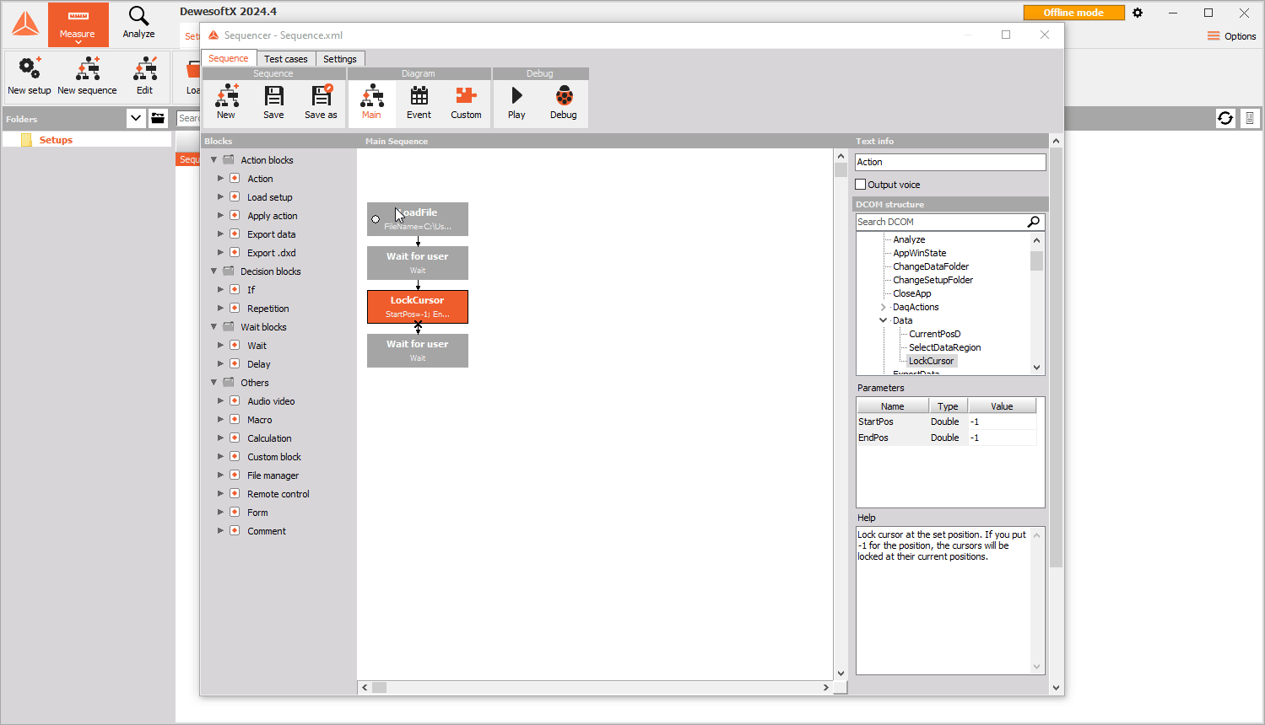Select the Main diagram icon
Image resolution: width=1265 pixels, height=725 pixels.
pyautogui.click(x=372, y=95)
